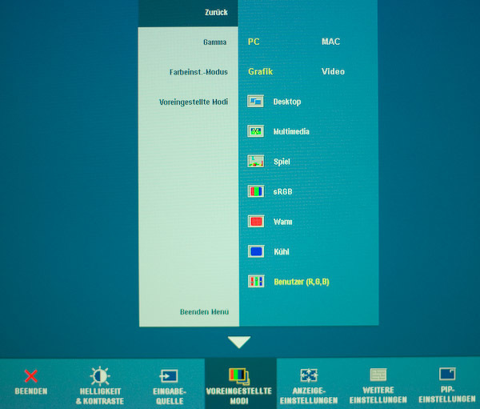Open the PIP-Einstellungen icon
The height and width of the screenshot is (409, 480).
click(x=447, y=374)
